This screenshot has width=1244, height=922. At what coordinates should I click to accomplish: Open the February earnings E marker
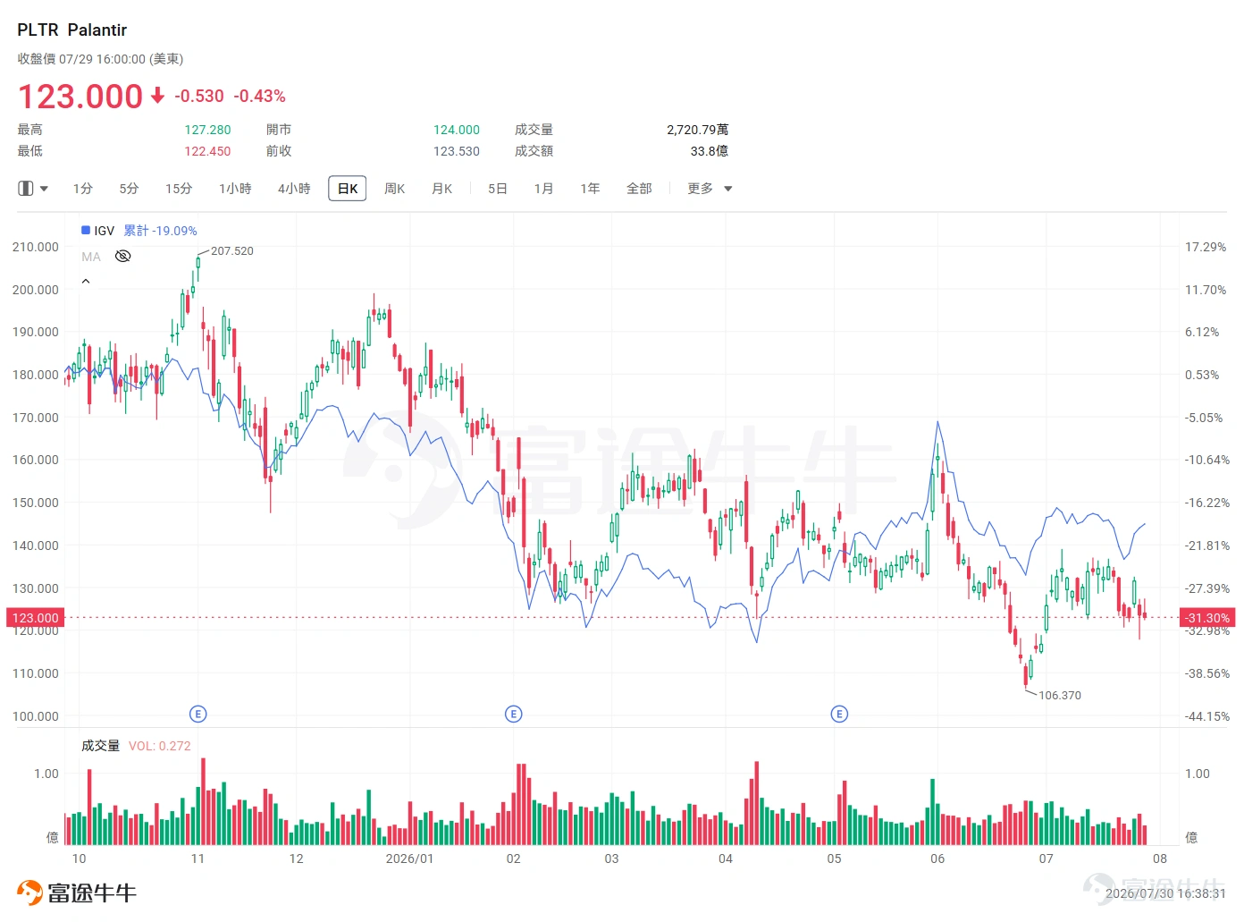(513, 714)
